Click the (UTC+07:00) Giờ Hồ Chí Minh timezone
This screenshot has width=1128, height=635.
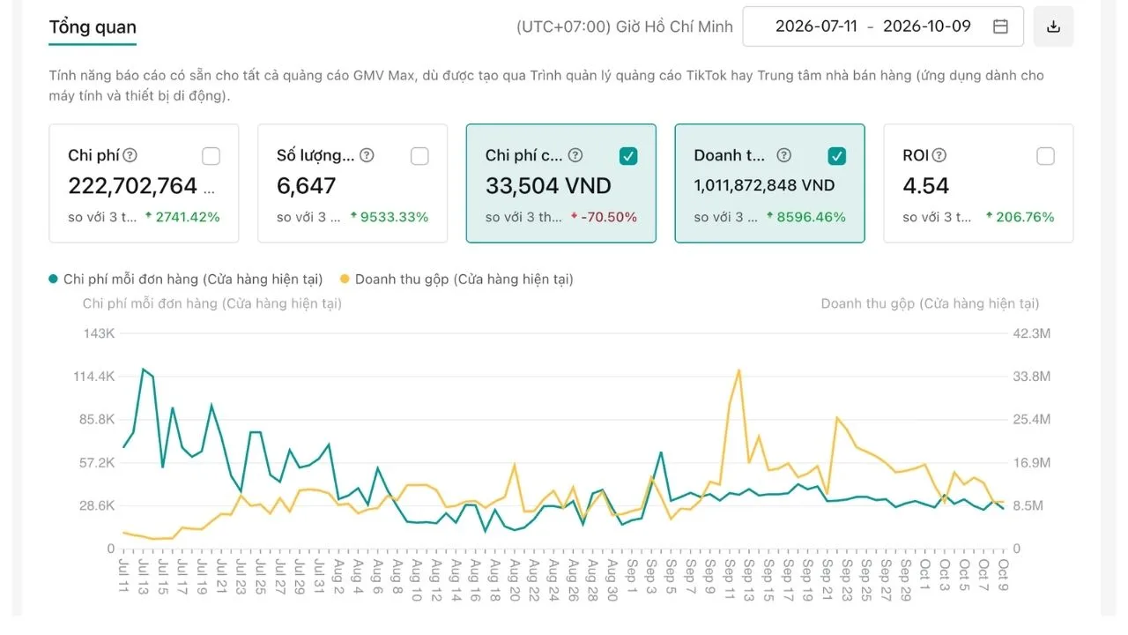pyautogui.click(x=625, y=26)
